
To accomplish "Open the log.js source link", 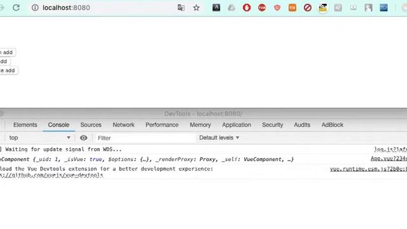I will coord(390,149).
